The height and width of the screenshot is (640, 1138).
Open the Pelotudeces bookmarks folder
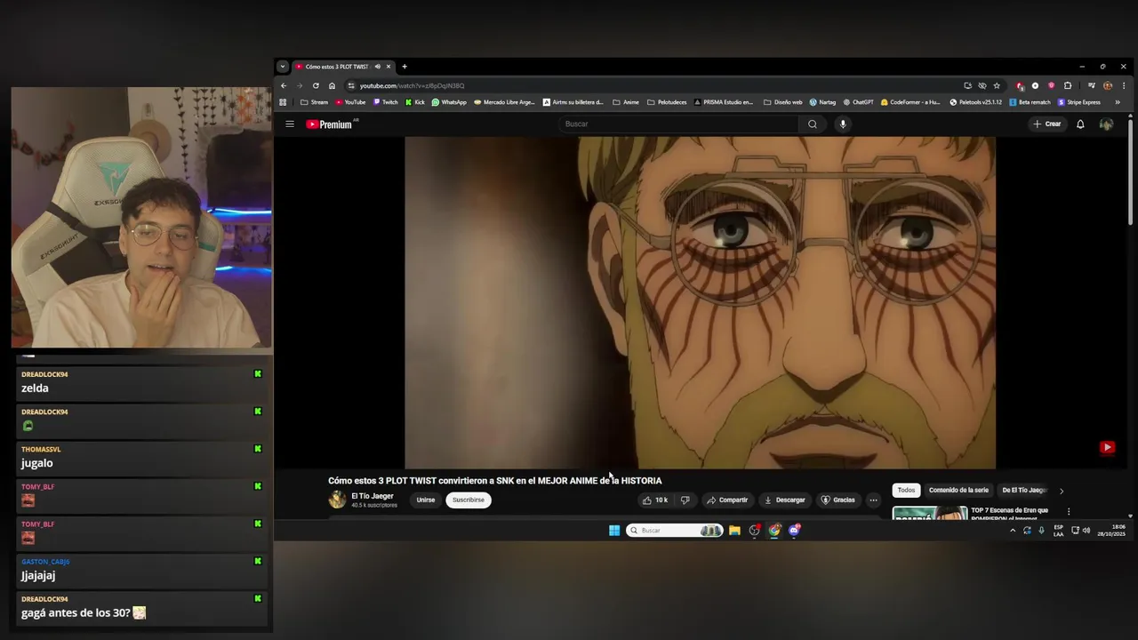pyautogui.click(x=667, y=102)
